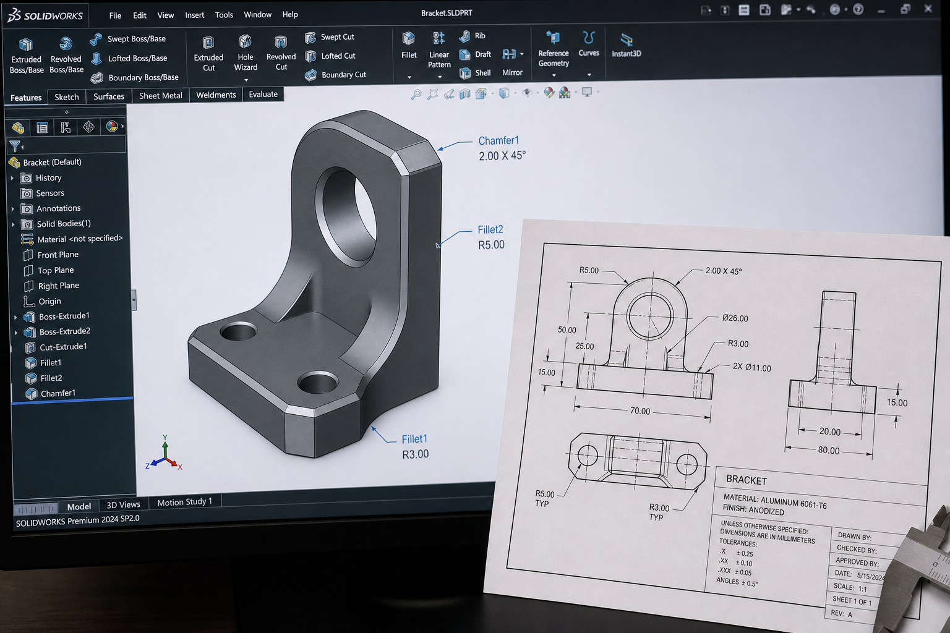Start the Extruded Cut tool
This screenshot has width=950, height=633.
point(208,54)
